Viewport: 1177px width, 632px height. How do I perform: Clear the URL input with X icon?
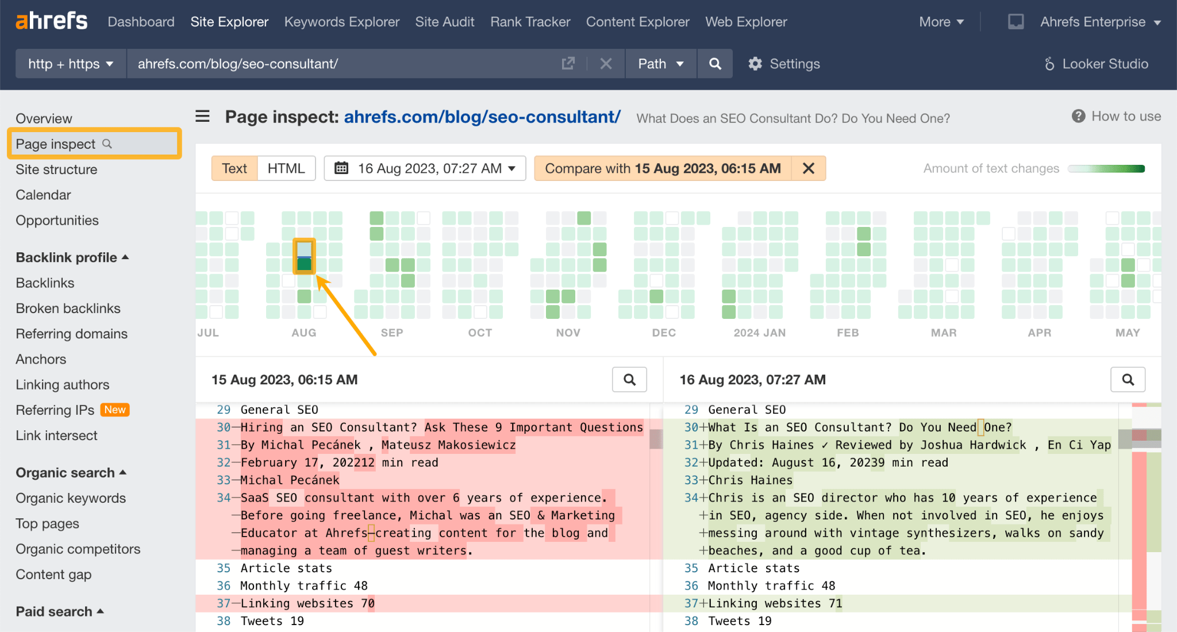606,64
